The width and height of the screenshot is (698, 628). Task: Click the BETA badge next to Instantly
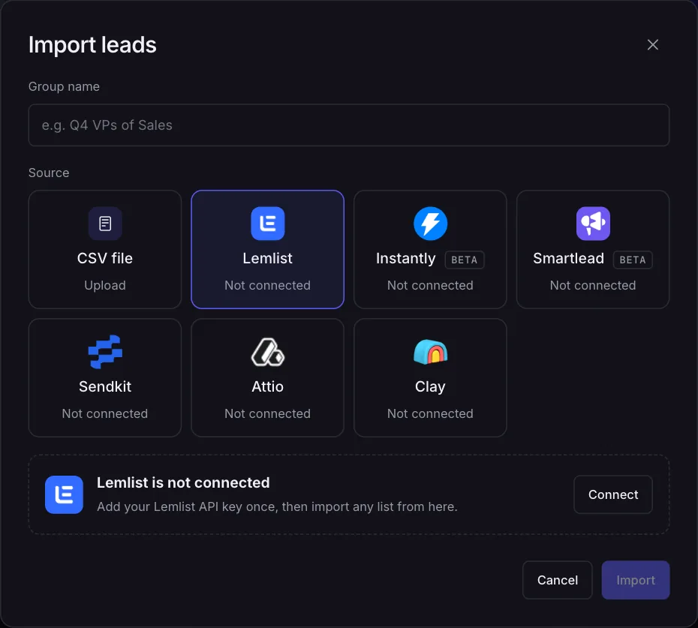tap(465, 260)
